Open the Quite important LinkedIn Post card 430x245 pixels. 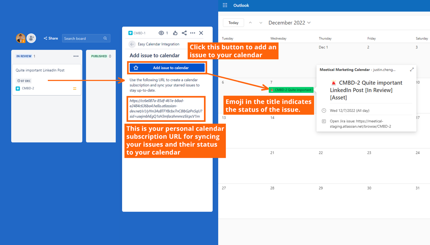click(x=47, y=80)
